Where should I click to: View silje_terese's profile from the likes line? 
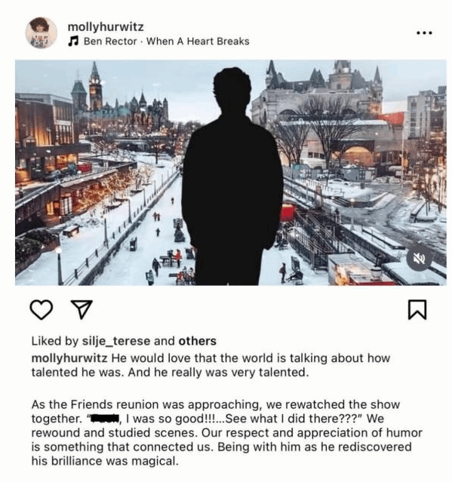(x=116, y=341)
